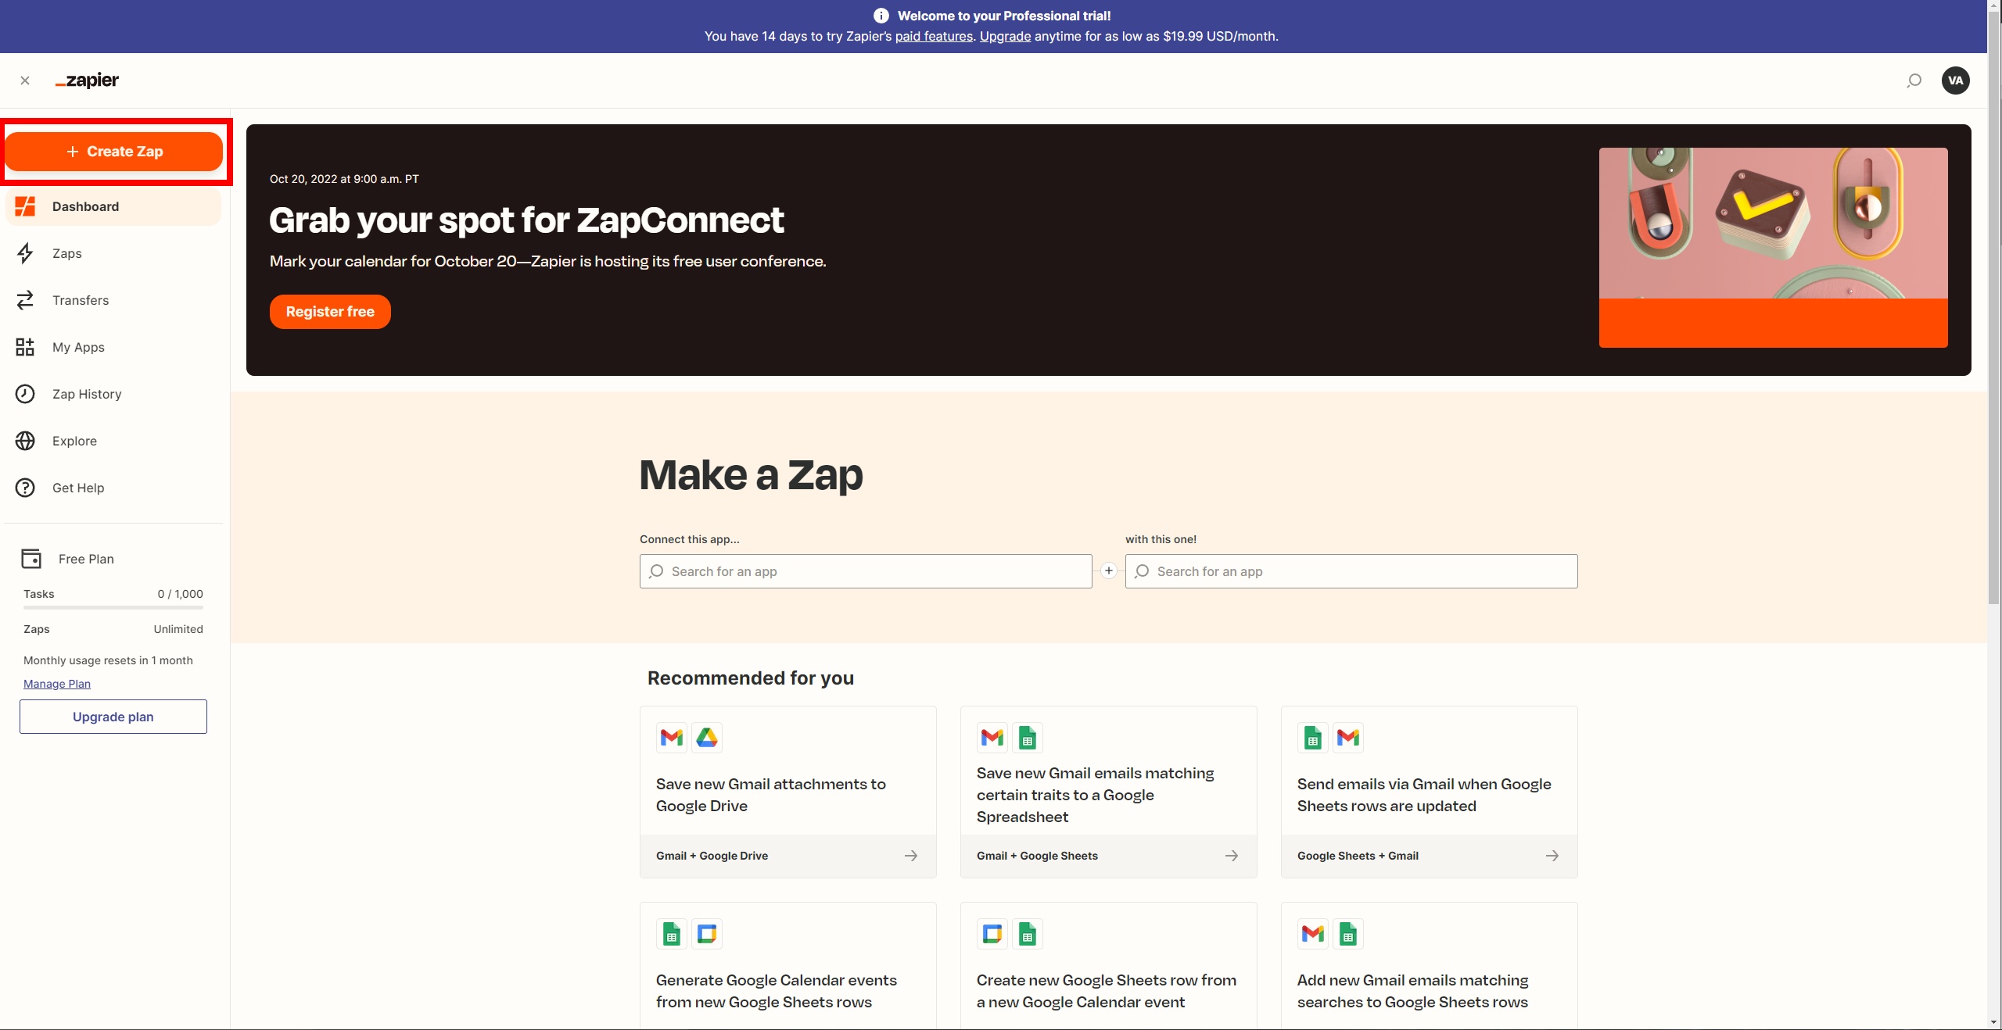Click the Gmail + Google Sheets arrow
This screenshot has height=1030, width=2002.
coord(1232,856)
